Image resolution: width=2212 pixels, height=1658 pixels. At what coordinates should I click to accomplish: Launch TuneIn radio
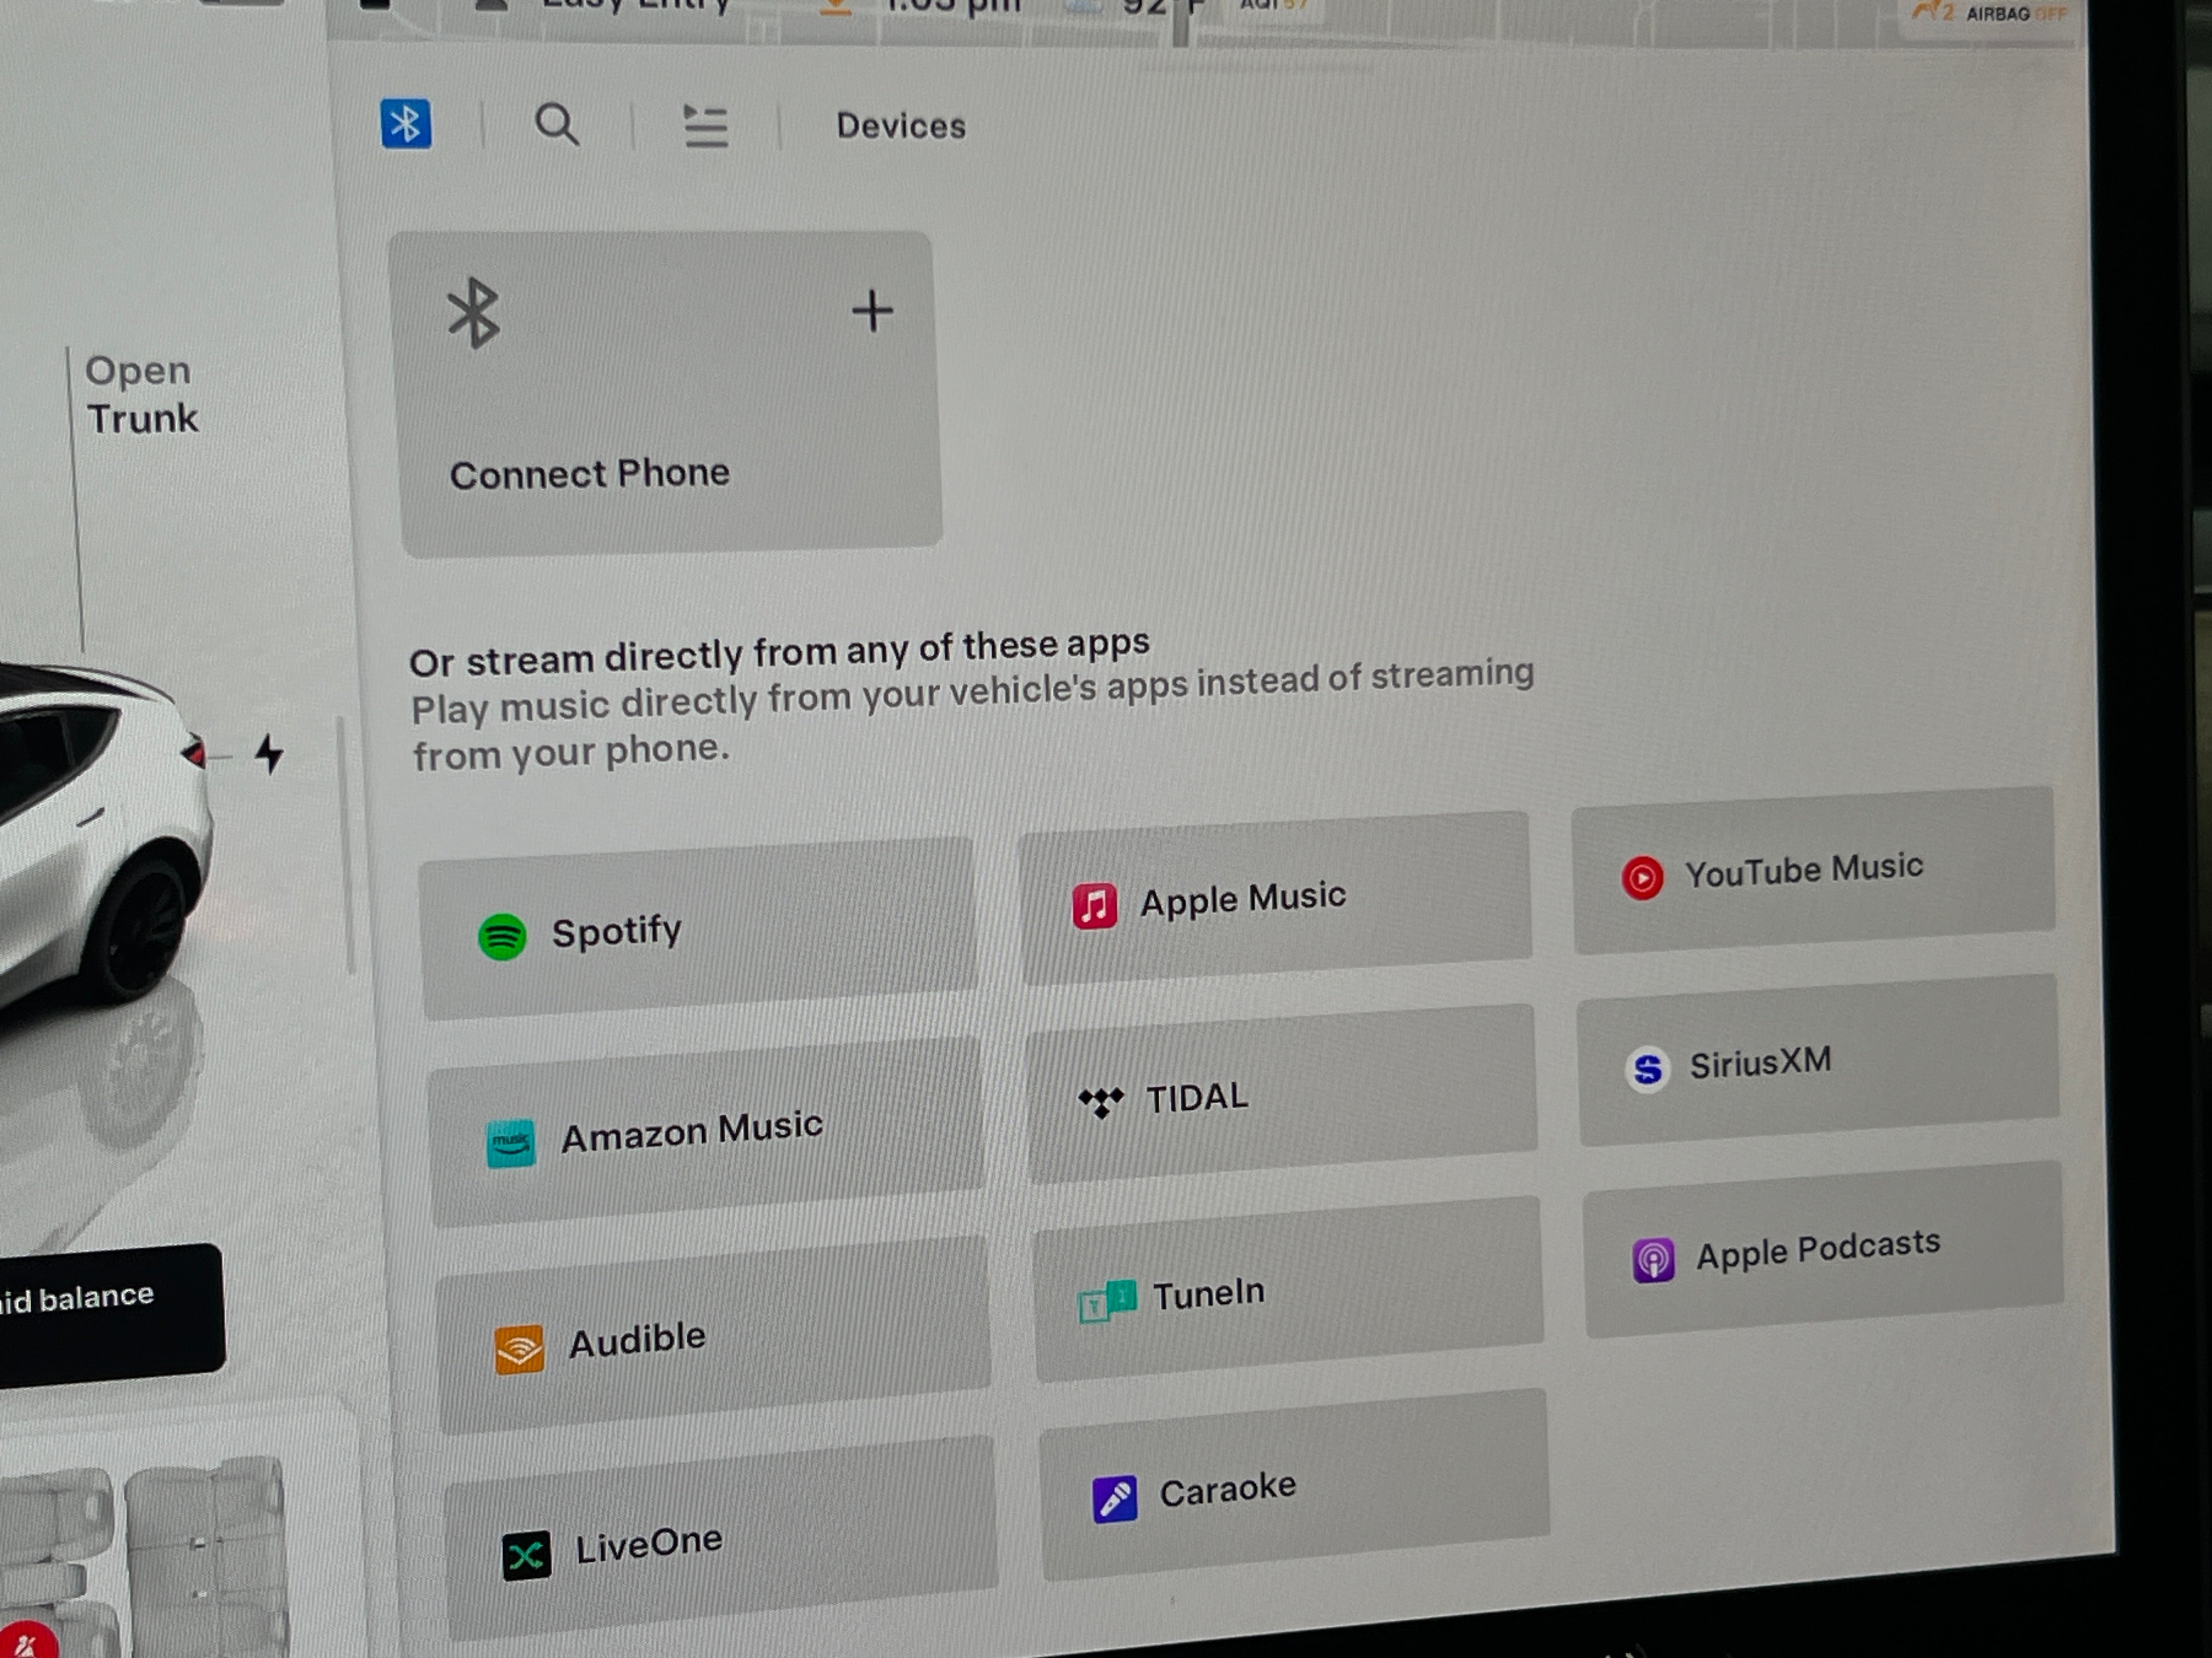tap(1288, 1289)
